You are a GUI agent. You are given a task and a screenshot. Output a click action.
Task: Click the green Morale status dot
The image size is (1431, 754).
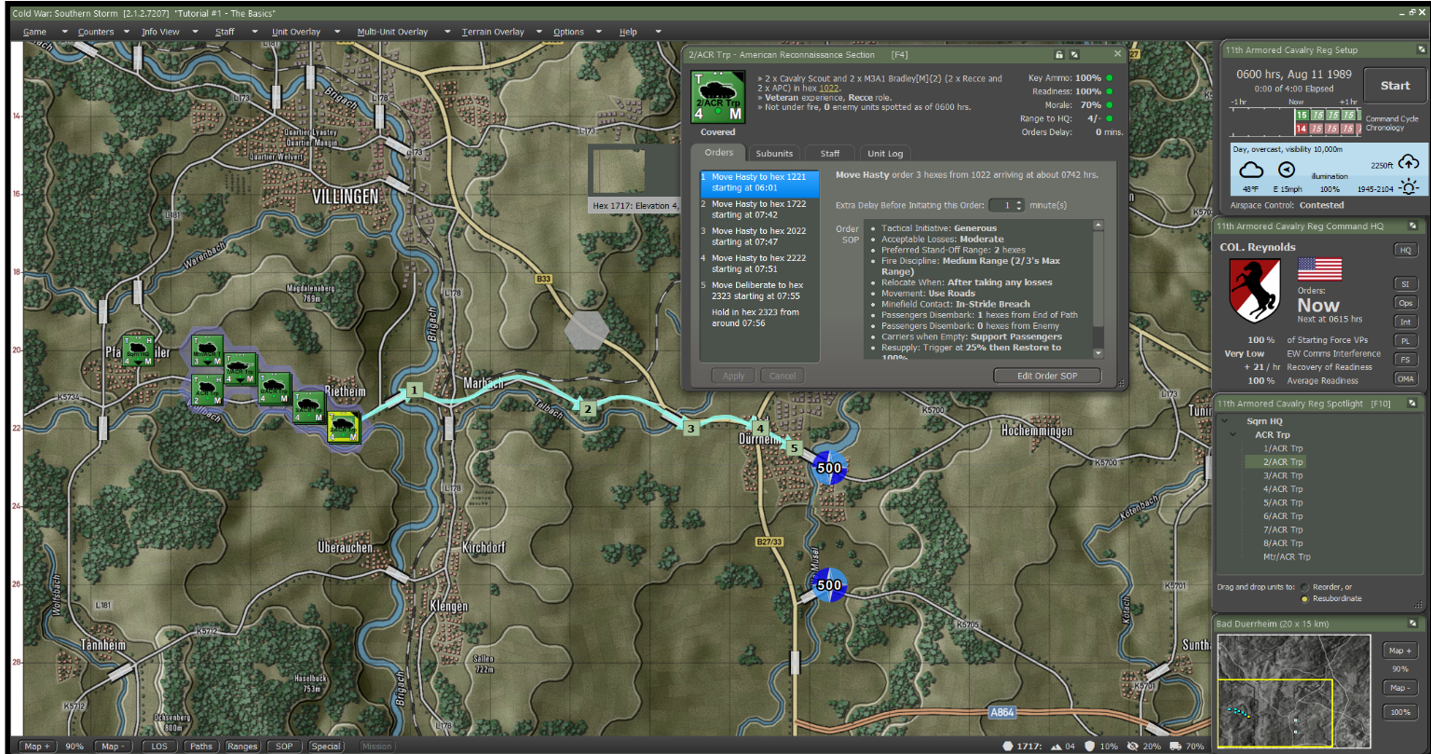(1110, 105)
